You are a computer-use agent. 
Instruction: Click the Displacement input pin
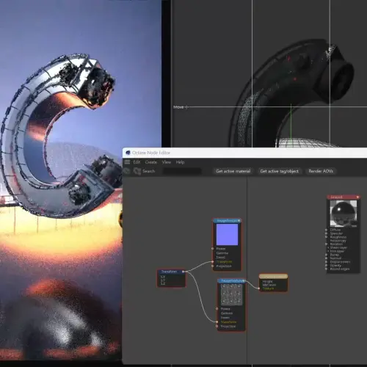point(326,262)
